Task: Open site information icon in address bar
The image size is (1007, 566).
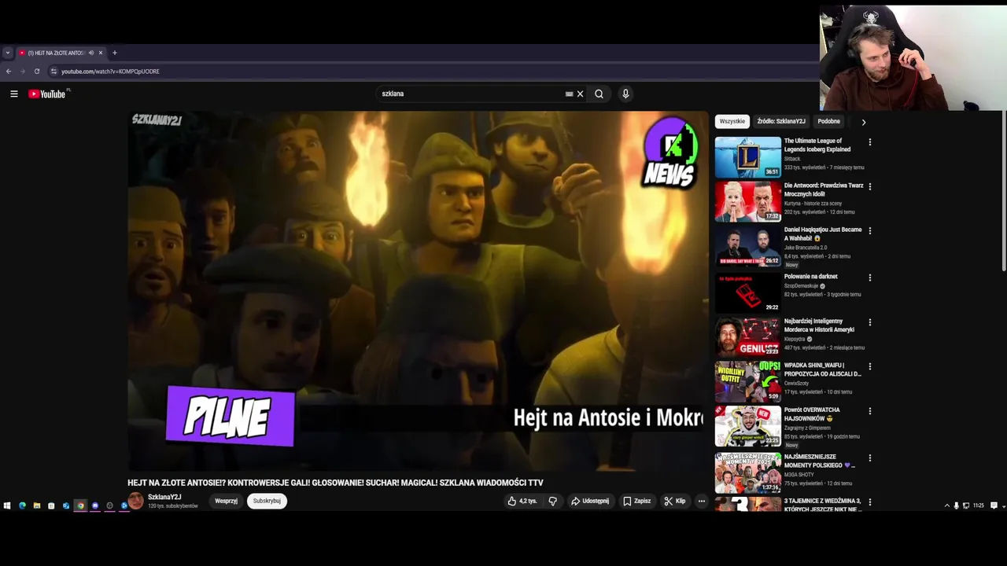Action: [53, 72]
